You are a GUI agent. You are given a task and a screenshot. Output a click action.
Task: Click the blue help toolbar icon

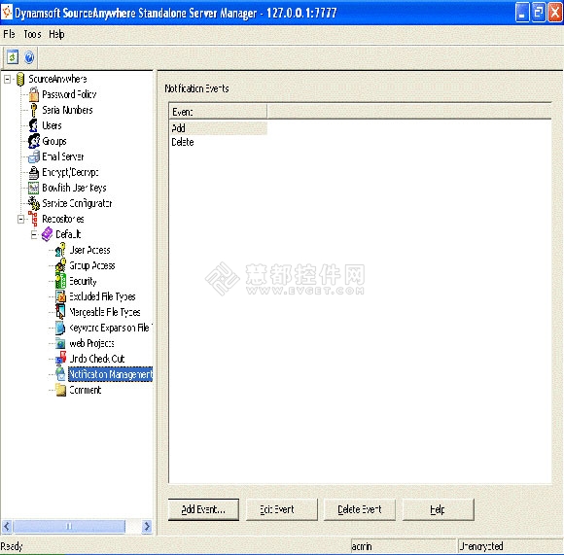29,57
